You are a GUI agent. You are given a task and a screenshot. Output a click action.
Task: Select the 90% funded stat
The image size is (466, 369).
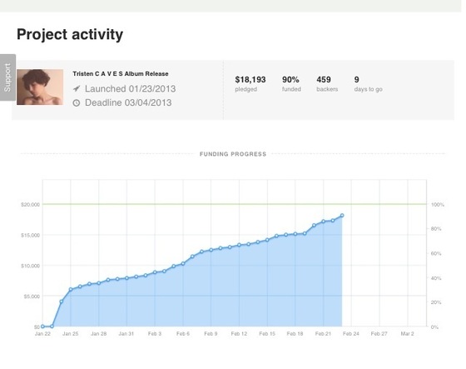(291, 84)
